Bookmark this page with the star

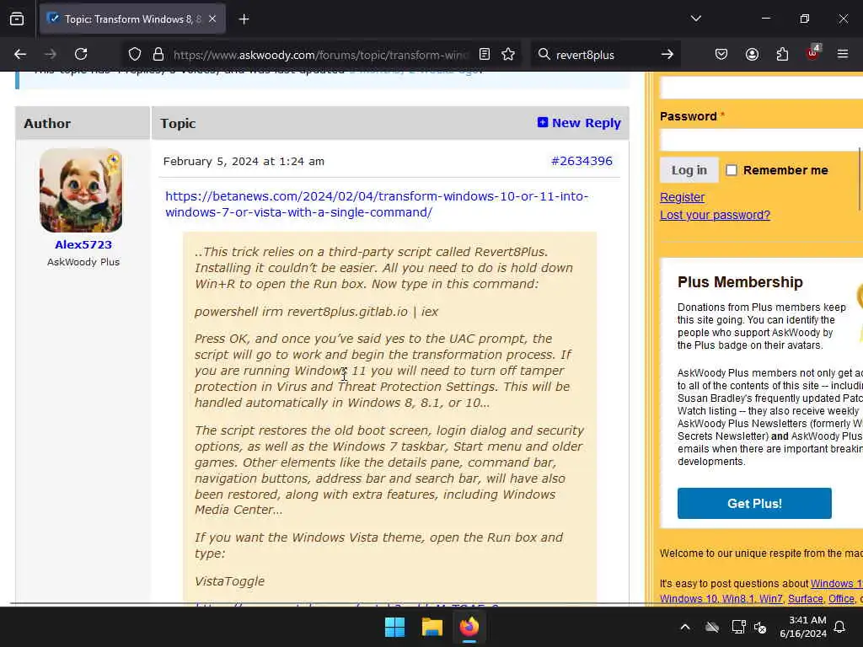(508, 54)
